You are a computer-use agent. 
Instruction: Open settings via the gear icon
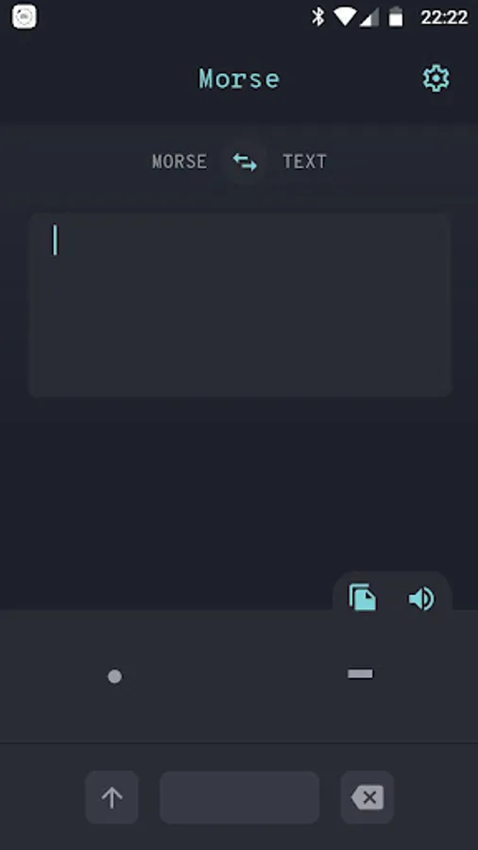[435, 79]
